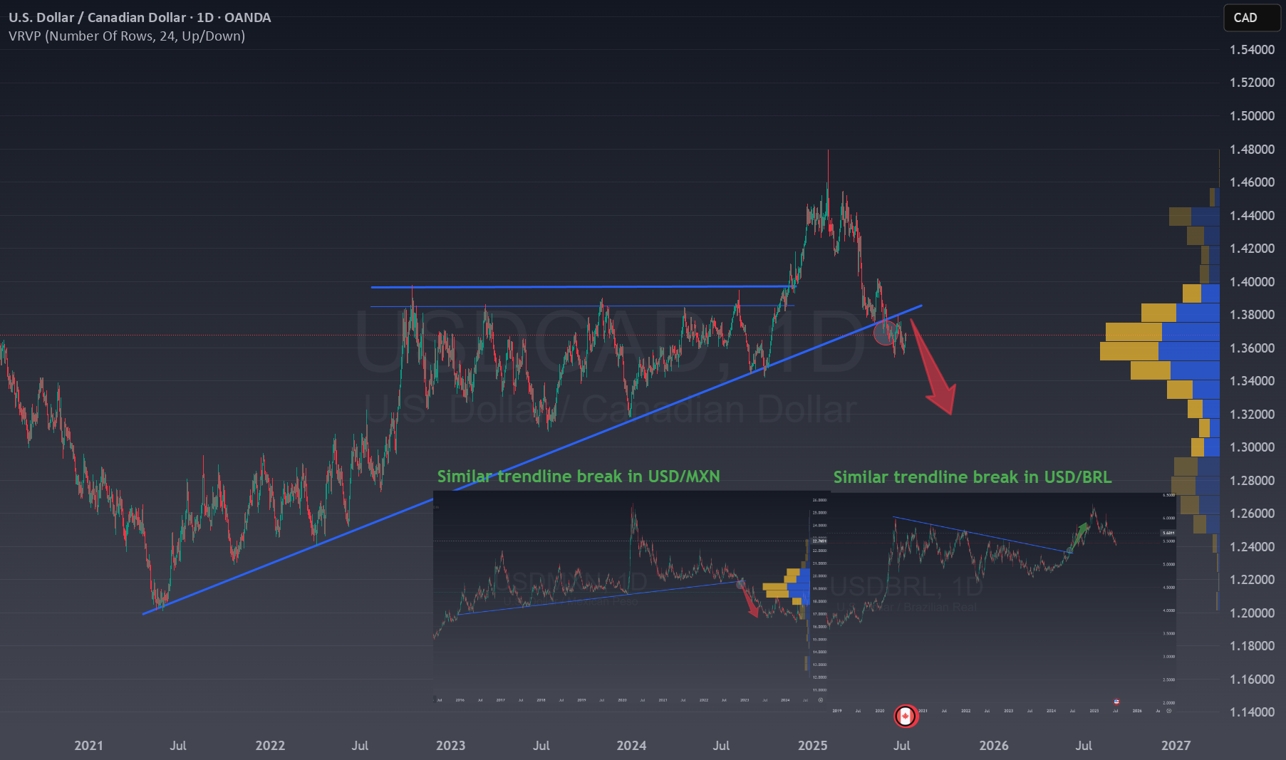This screenshot has height=760, width=1286.
Task: Click the small US flag event marker
Action: [1116, 702]
